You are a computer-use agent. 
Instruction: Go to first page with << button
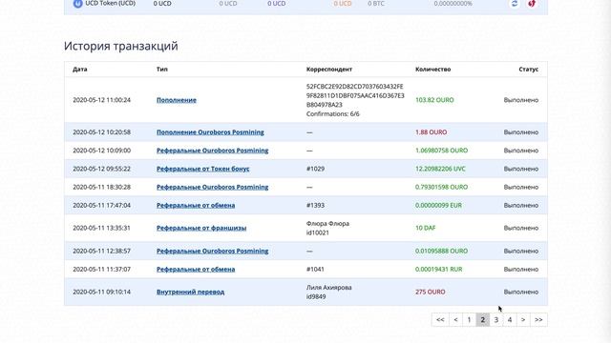440,320
